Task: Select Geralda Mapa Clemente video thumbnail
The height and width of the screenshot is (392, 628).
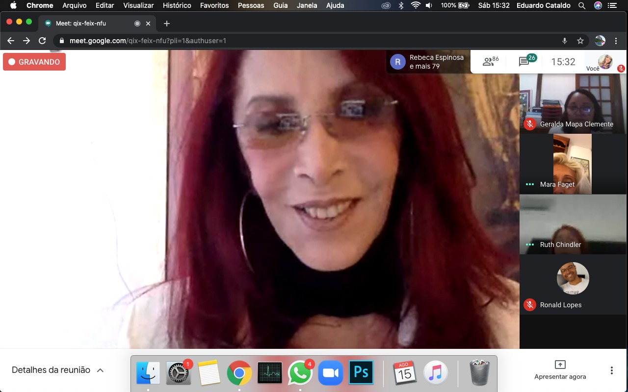Action: pyautogui.click(x=573, y=103)
